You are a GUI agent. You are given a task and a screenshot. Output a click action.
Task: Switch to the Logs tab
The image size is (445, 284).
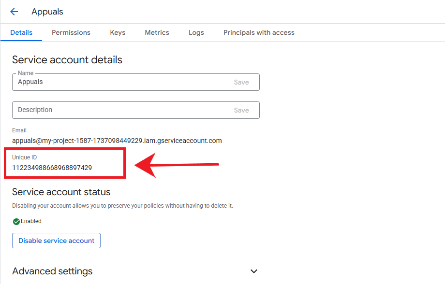pyautogui.click(x=196, y=32)
